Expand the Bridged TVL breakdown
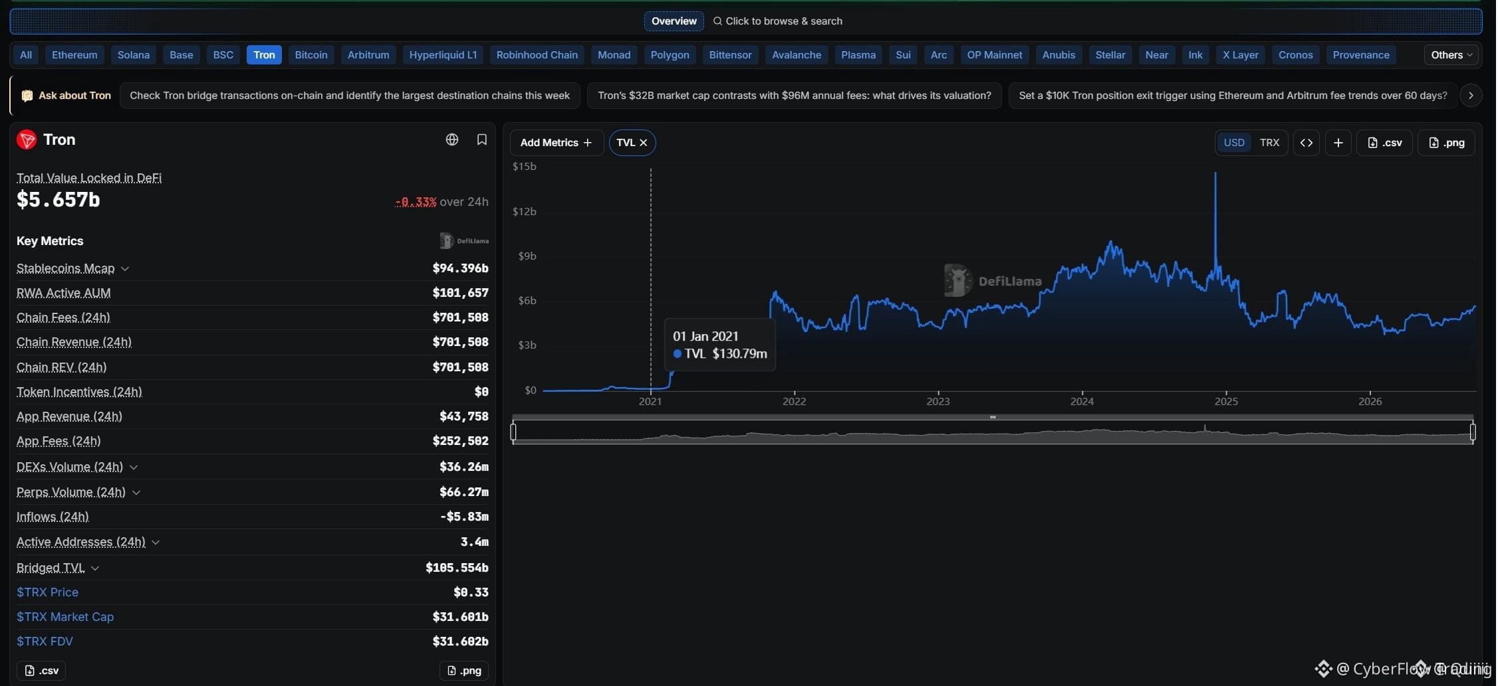The width and height of the screenshot is (1498, 686). tap(95, 568)
